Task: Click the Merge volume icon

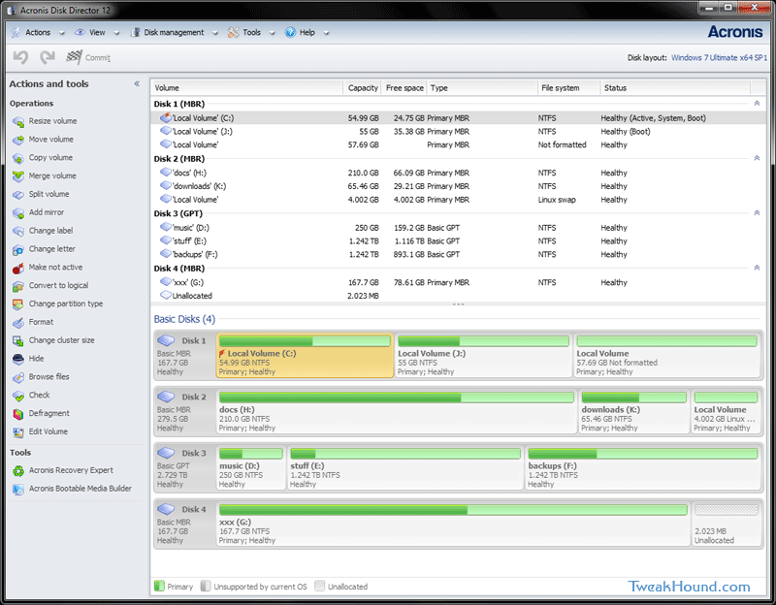Action: coord(18,176)
